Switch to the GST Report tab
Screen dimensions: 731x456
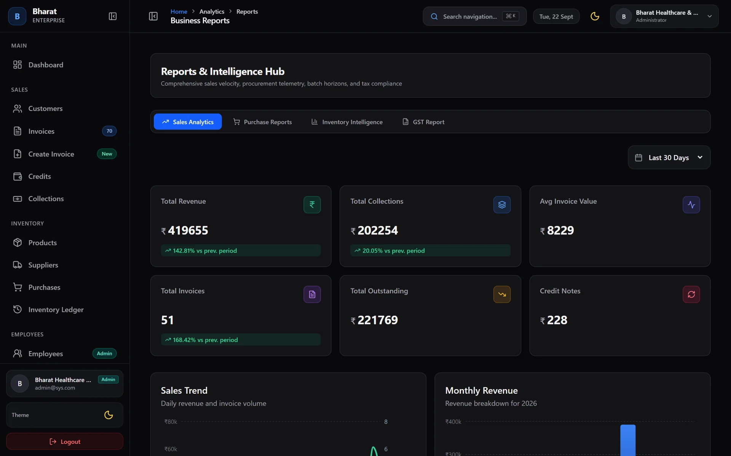tap(423, 122)
